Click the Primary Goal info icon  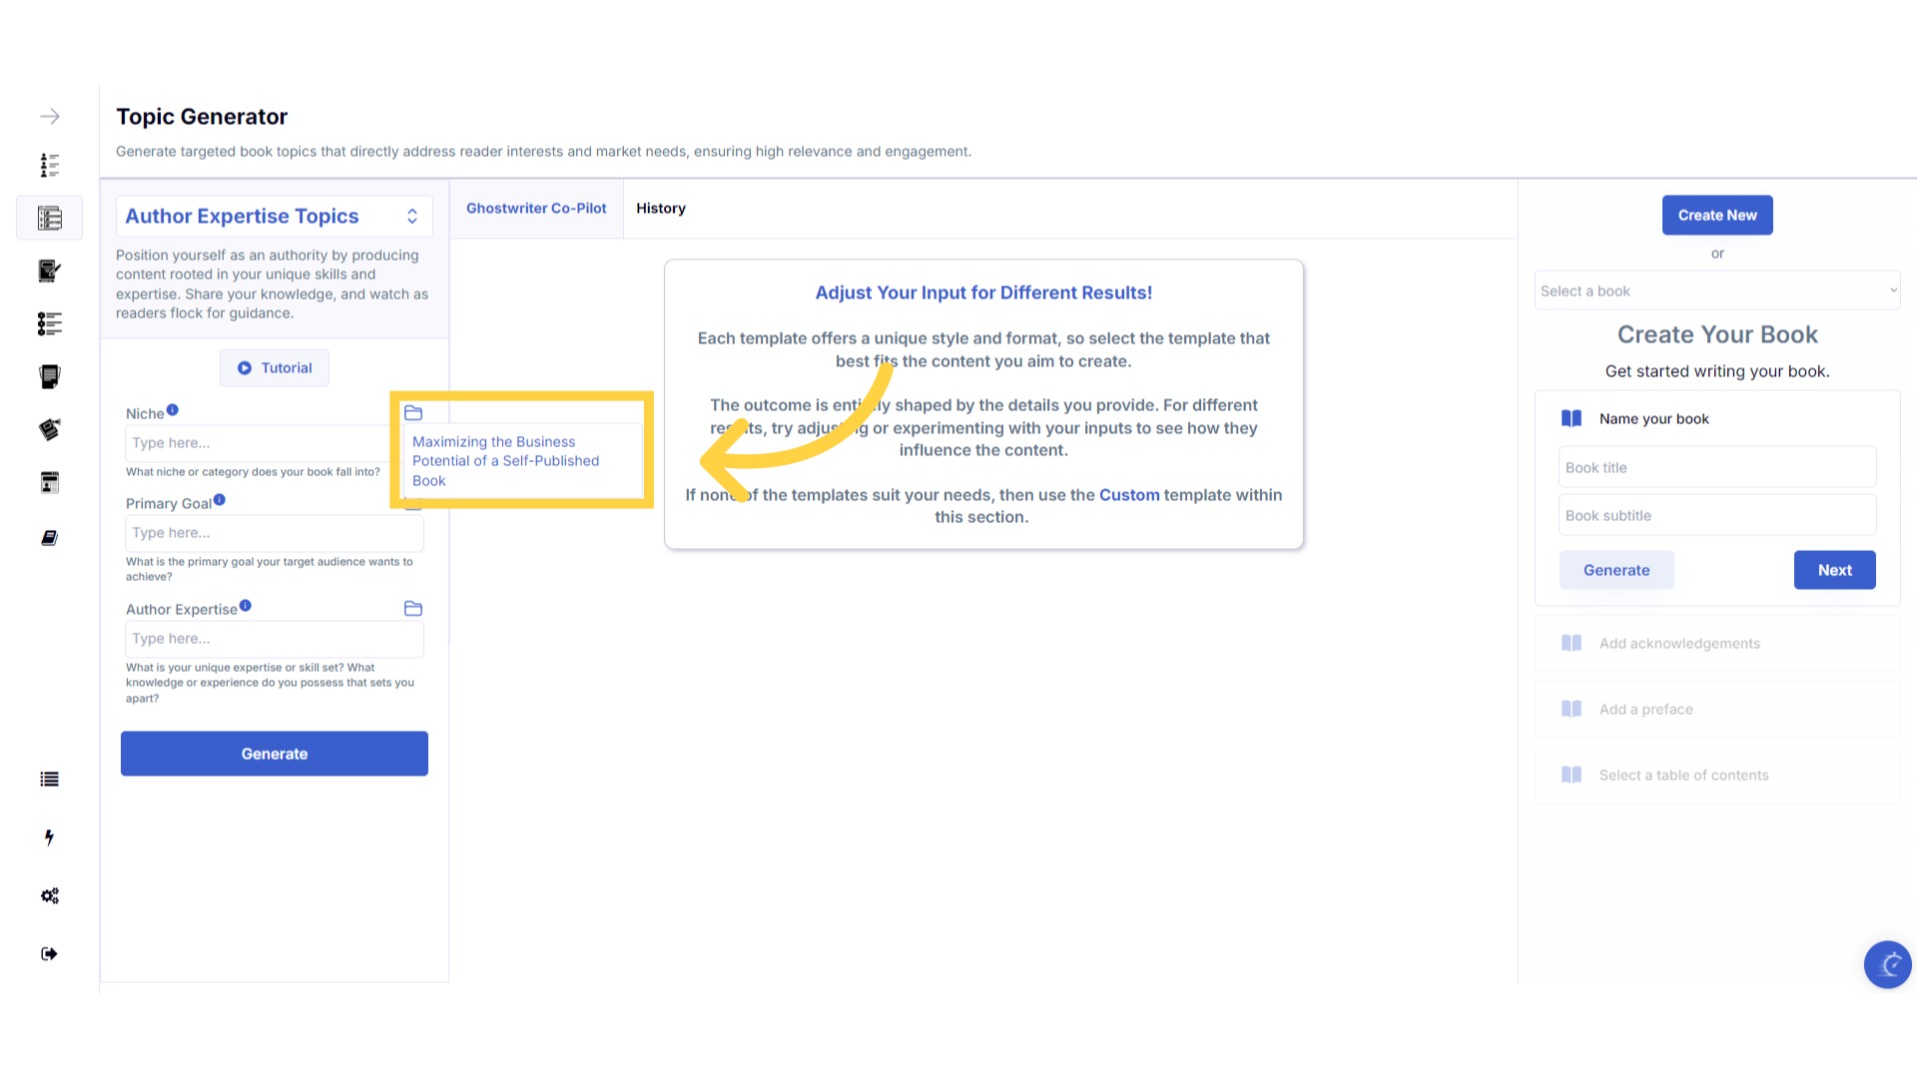pyautogui.click(x=220, y=500)
